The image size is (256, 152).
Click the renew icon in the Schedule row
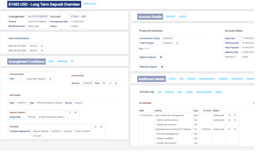tap(95, 127)
